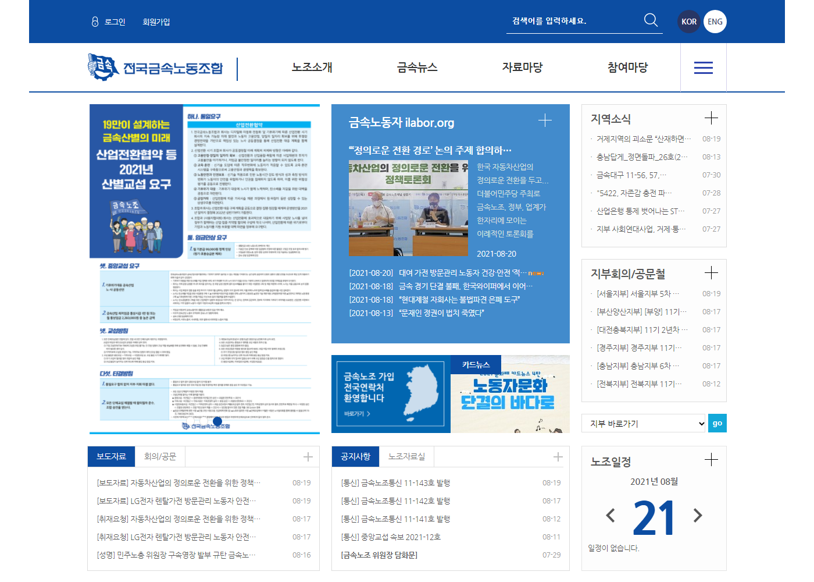
Task: Click the search magnifier icon
Action: point(651,20)
